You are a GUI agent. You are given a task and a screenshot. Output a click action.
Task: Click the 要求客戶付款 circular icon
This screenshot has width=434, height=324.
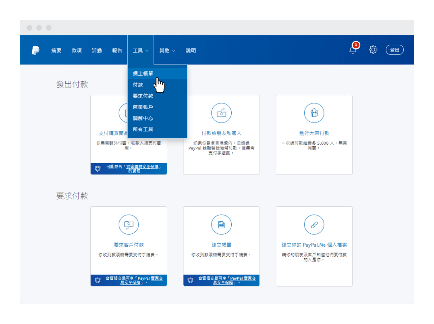[x=129, y=224]
